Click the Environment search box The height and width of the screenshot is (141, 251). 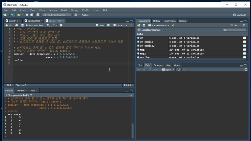(x=235, y=30)
